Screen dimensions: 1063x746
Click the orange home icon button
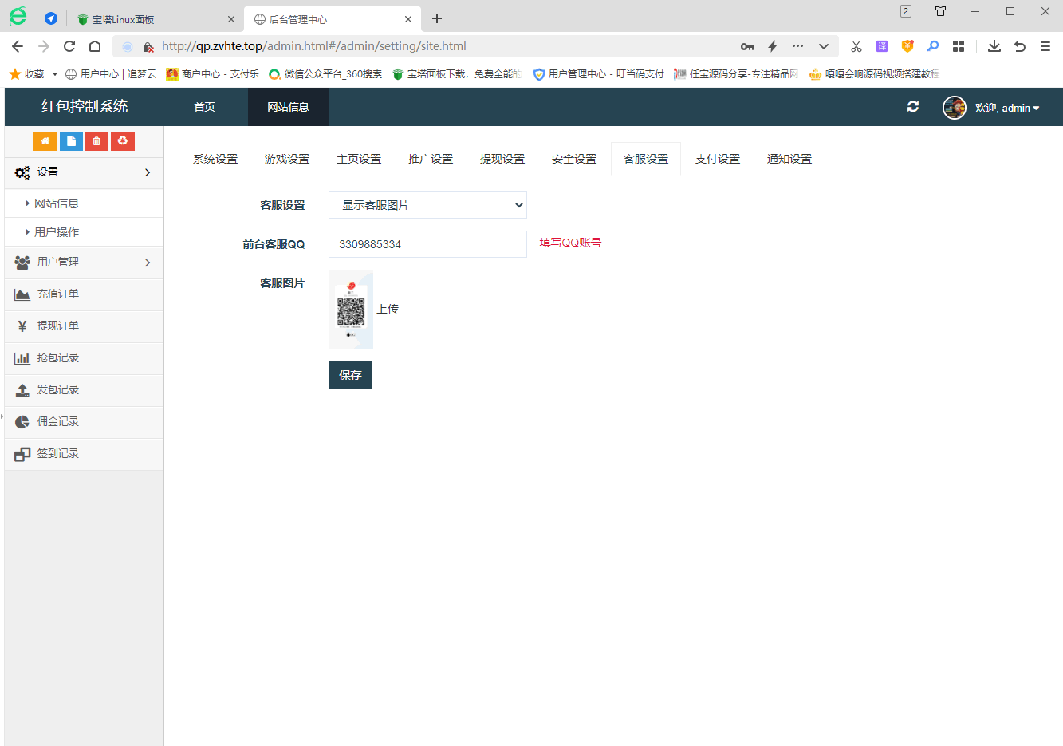[45, 141]
